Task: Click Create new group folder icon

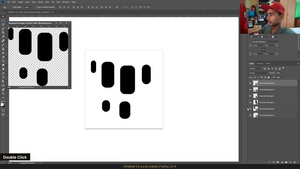Action: [286, 162]
